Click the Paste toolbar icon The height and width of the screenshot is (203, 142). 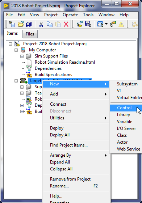click(x=58, y=24)
